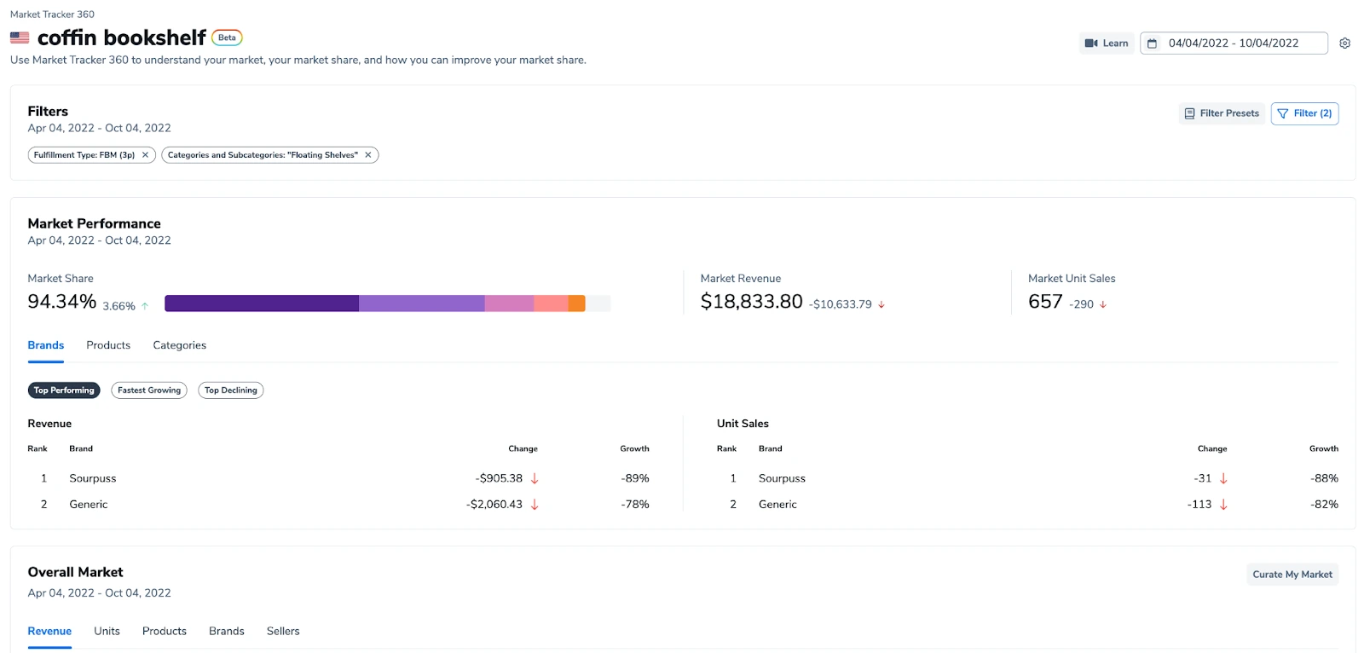
Task: Remove the Fulfillment Type FBM filter chip
Action: 146,155
